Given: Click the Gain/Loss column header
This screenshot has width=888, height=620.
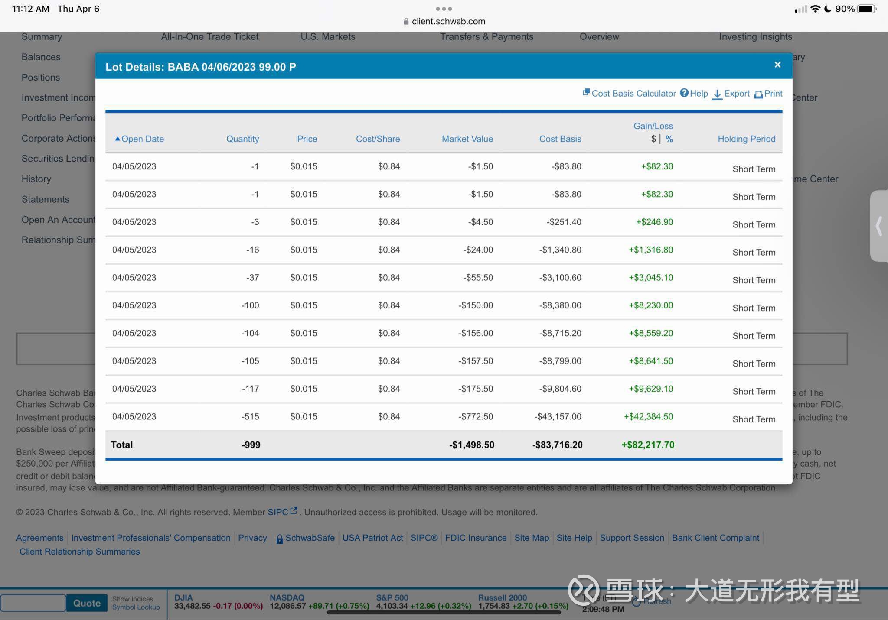Looking at the screenshot, I should coord(653,126).
